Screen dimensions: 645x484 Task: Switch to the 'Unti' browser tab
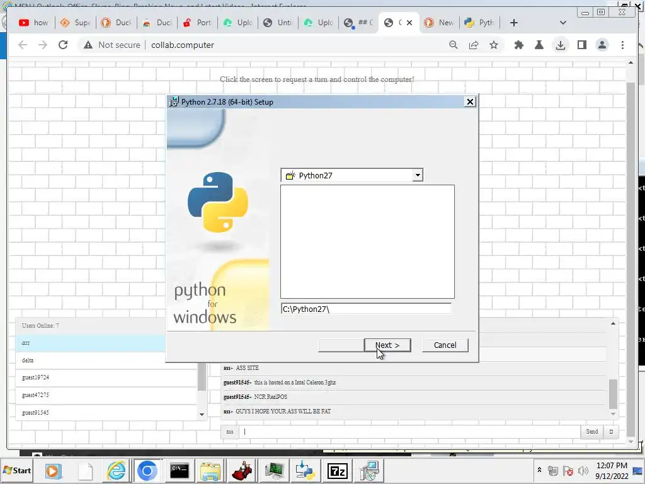(278, 23)
